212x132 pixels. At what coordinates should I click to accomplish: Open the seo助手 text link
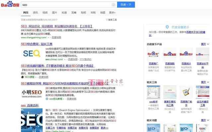(154, 102)
